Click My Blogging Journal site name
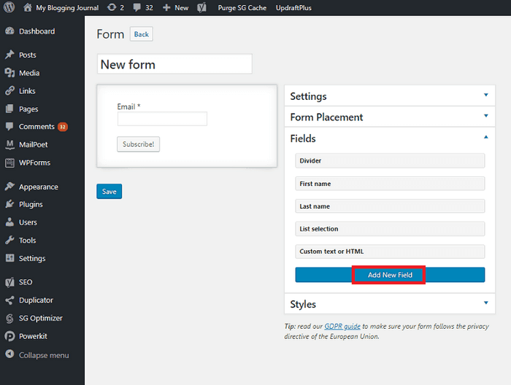This screenshot has height=385, width=511. point(67,8)
